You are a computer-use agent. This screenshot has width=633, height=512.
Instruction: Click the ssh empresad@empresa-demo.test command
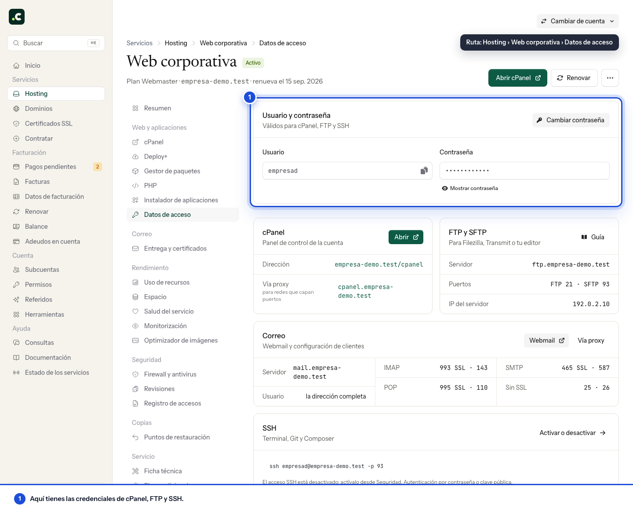(x=326, y=466)
